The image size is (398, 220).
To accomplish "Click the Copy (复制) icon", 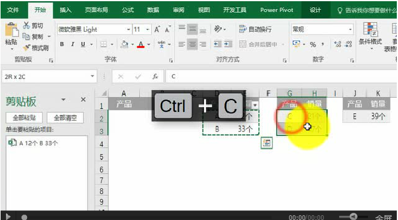I will [x=26, y=37].
